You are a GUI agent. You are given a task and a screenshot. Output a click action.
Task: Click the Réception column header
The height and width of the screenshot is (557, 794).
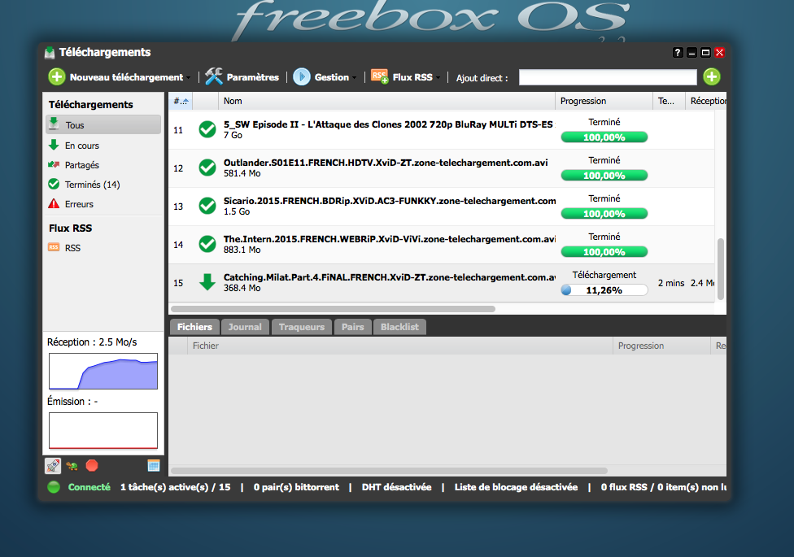tap(706, 101)
